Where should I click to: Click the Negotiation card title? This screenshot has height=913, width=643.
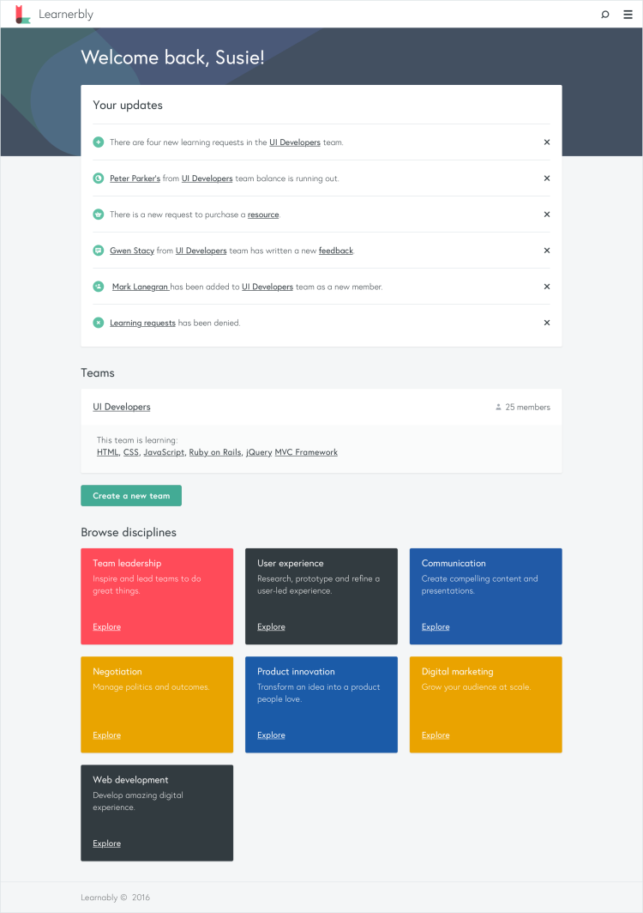pyautogui.click(x=117, y=671)
